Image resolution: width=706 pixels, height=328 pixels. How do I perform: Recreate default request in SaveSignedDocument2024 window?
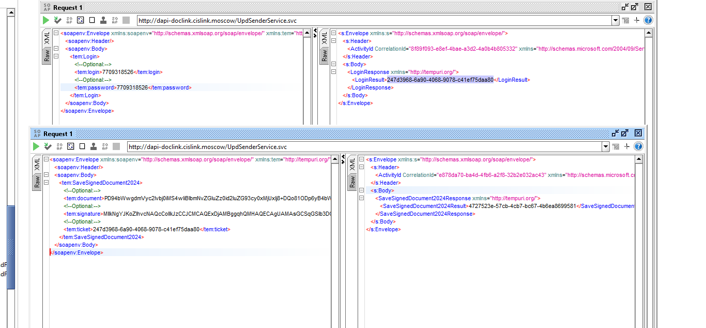point(71,147)
